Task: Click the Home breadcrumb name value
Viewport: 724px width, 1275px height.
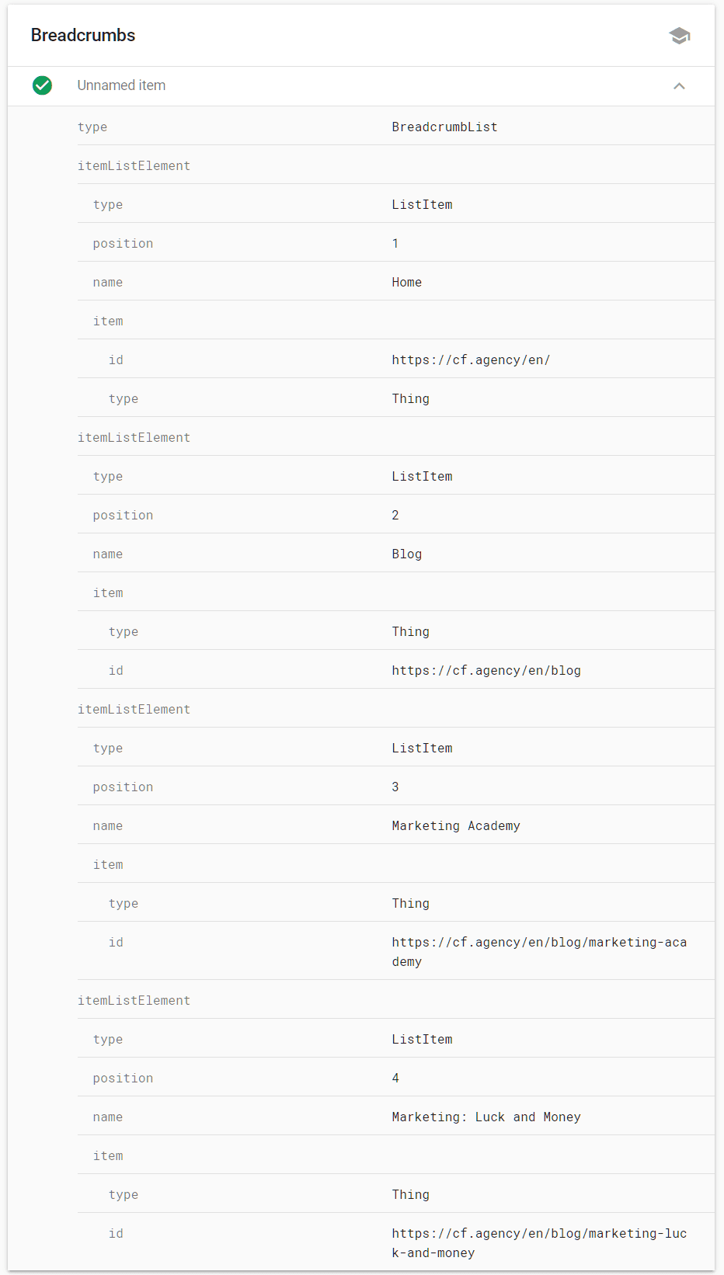Action: [x=406, y=282]
